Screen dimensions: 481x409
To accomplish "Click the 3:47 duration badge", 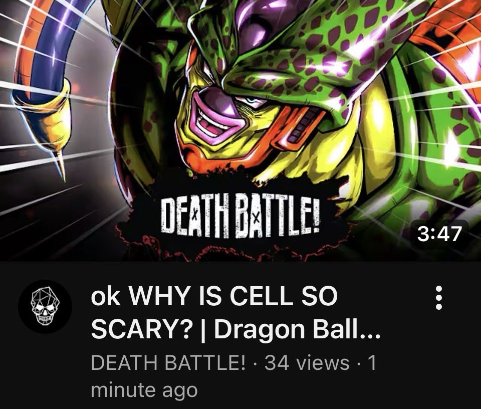I will click(439, 234).
